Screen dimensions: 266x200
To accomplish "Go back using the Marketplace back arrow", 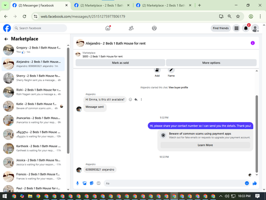I will tap(6, 39).
